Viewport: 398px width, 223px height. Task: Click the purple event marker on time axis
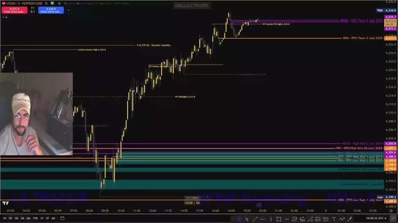pyautogui.click(x=259, y=205)
